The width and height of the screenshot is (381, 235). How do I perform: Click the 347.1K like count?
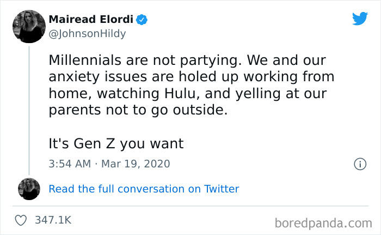[x=53, y=220]
